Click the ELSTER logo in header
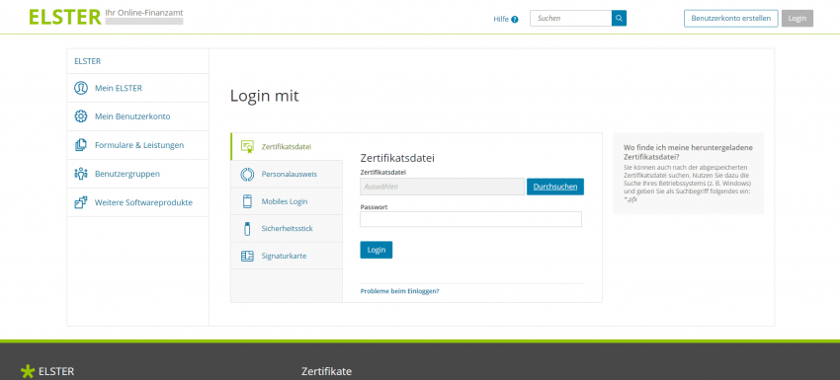Image resolution: width=840 pixels, height=380 pixels. pos(65,17)
